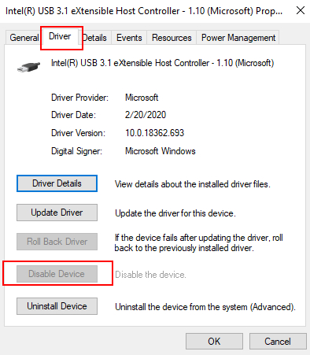Viewport: 310px width, 355px height.
Task: Click 'Uninstall the device from the system' text
Action: tap(205, 307)
